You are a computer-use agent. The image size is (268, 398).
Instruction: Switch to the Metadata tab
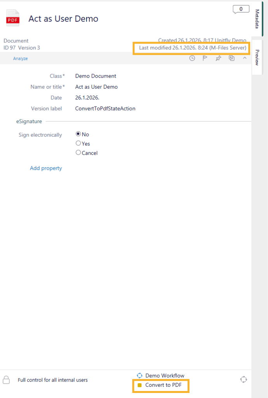click(257, 19)
